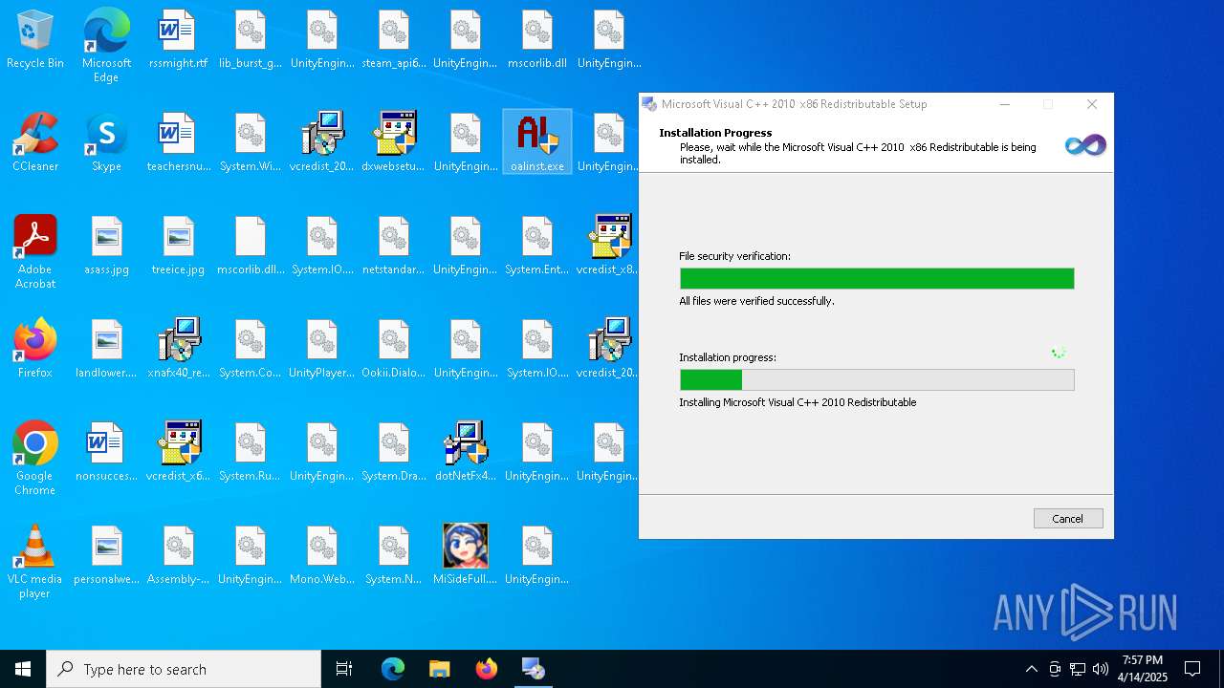The width and height of the screenshot is (1224, 688).
Task: Minimize the Visual C++ Redistributable Setup window
Action: coord(1004,104)
